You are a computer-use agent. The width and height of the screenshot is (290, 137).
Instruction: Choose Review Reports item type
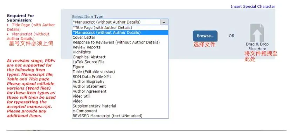tap(120, 47)
